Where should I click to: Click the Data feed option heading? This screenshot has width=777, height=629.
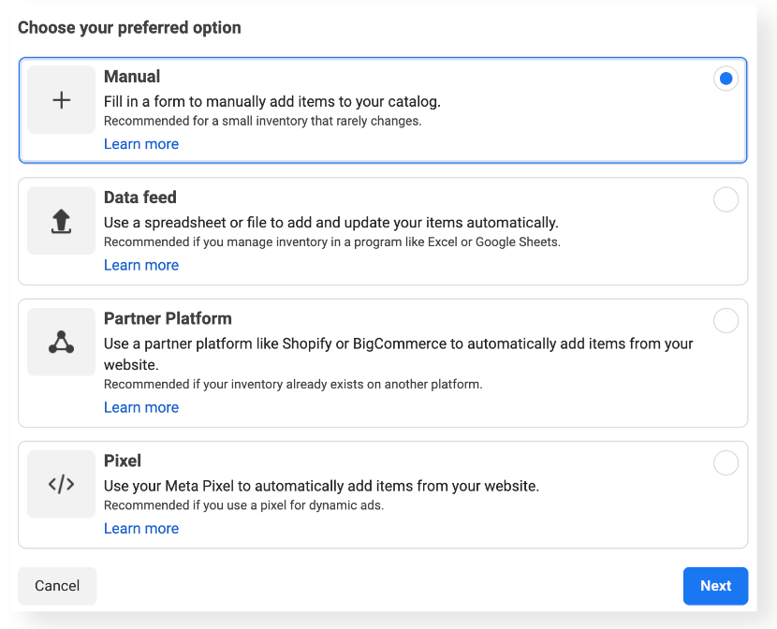pyautogui.click(x=140, y=197)
